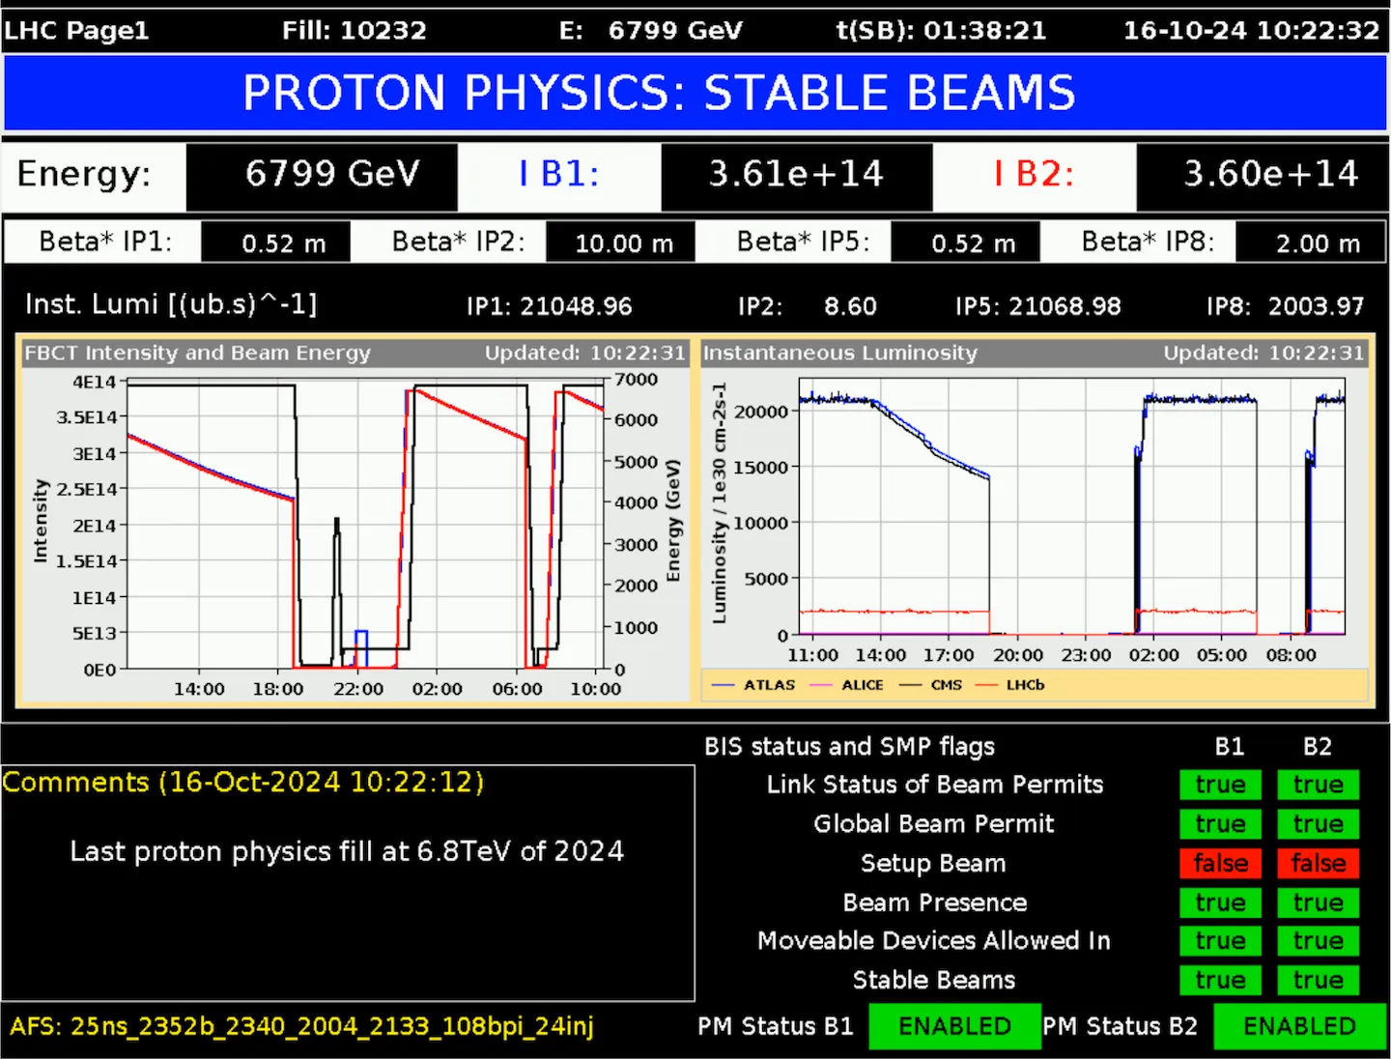Viewport: 1391px width, 1059px height.
Task: Click the FBCT Intensity and Beam Energy title
Action: 197,353
